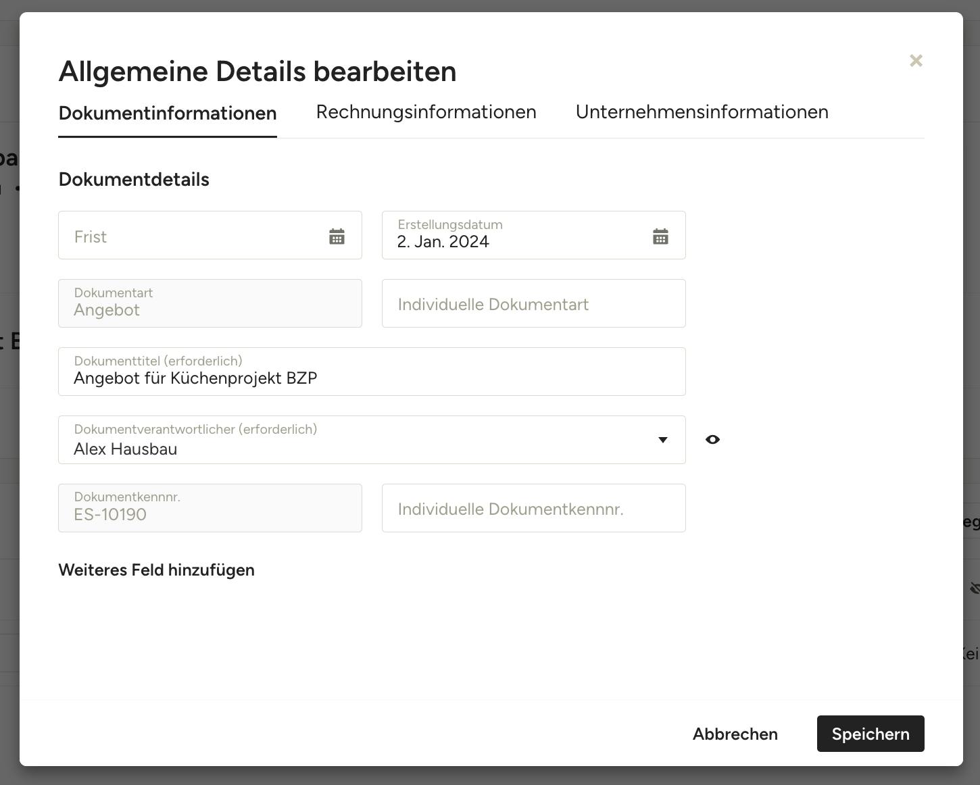Open the Unternehmensinformationen tab
This screenshot has width=980, height=785.
click(x=702, y=112)
